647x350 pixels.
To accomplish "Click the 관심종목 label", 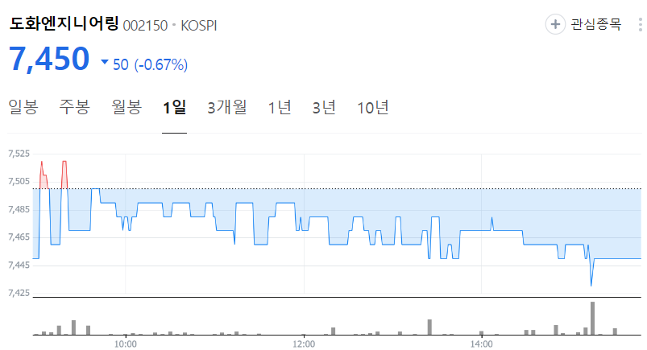I will 595,24.
